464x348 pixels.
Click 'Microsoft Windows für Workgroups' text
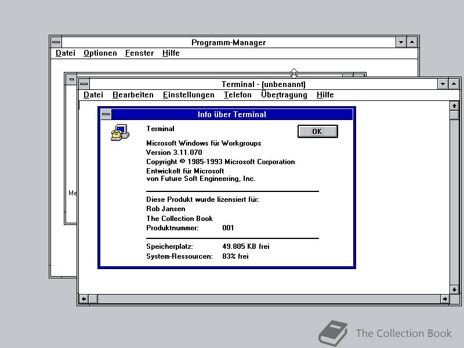coord(204,143)
